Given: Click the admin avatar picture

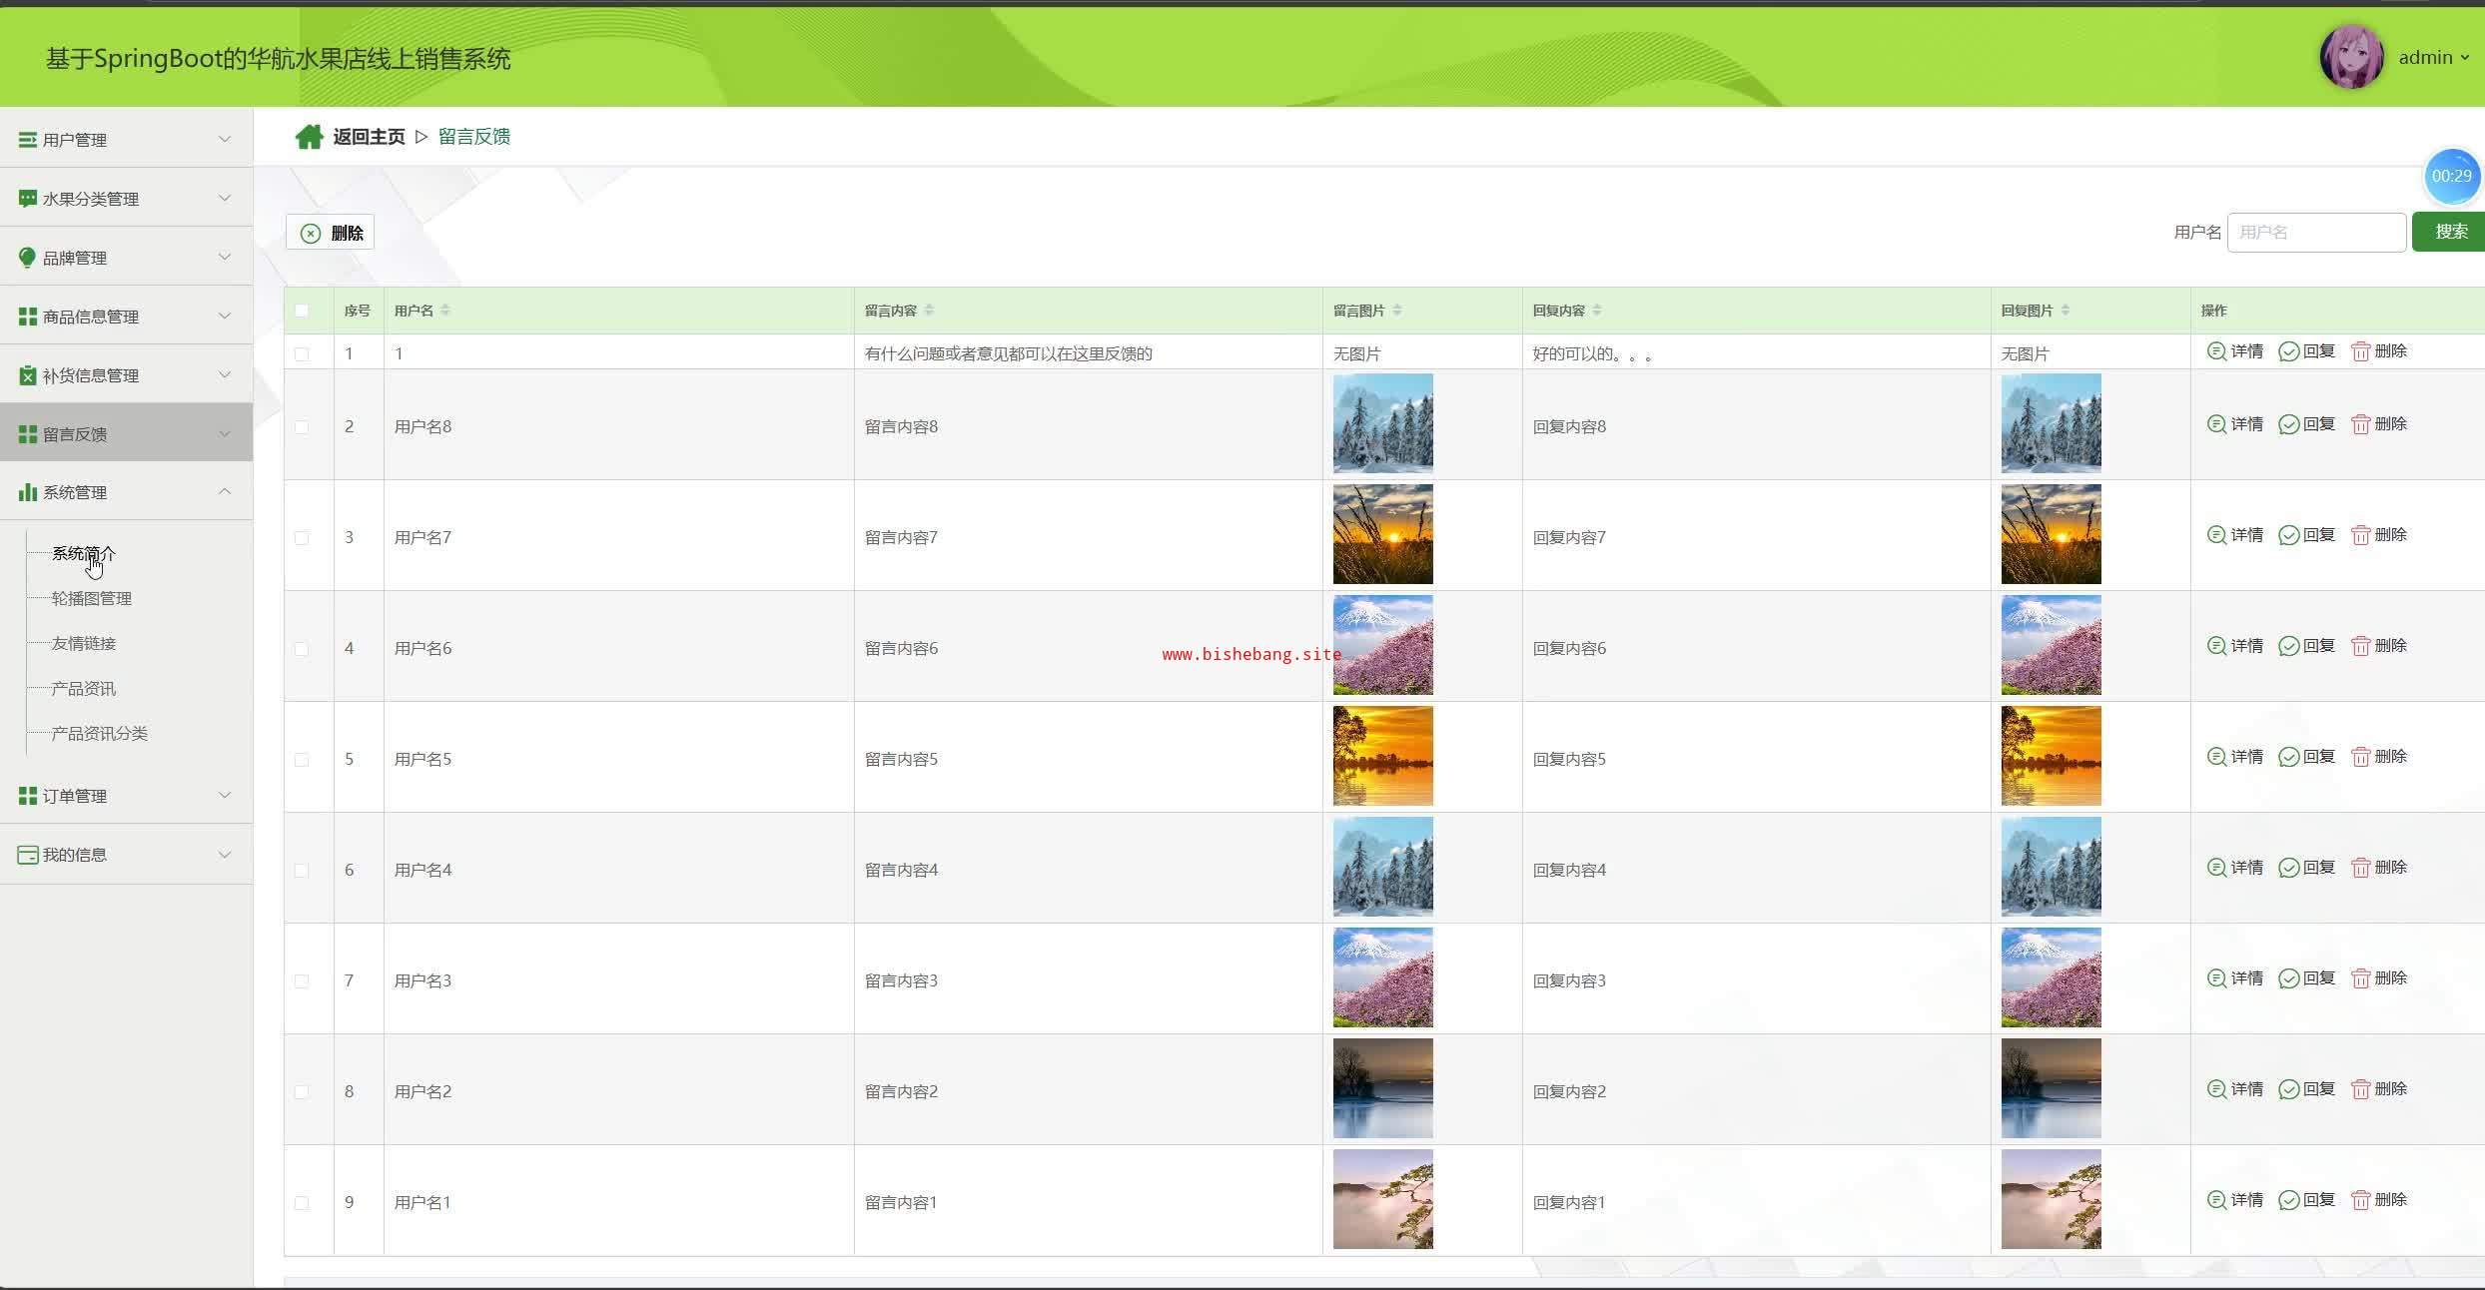Looking at the screenshot, I should [2351, 57].
